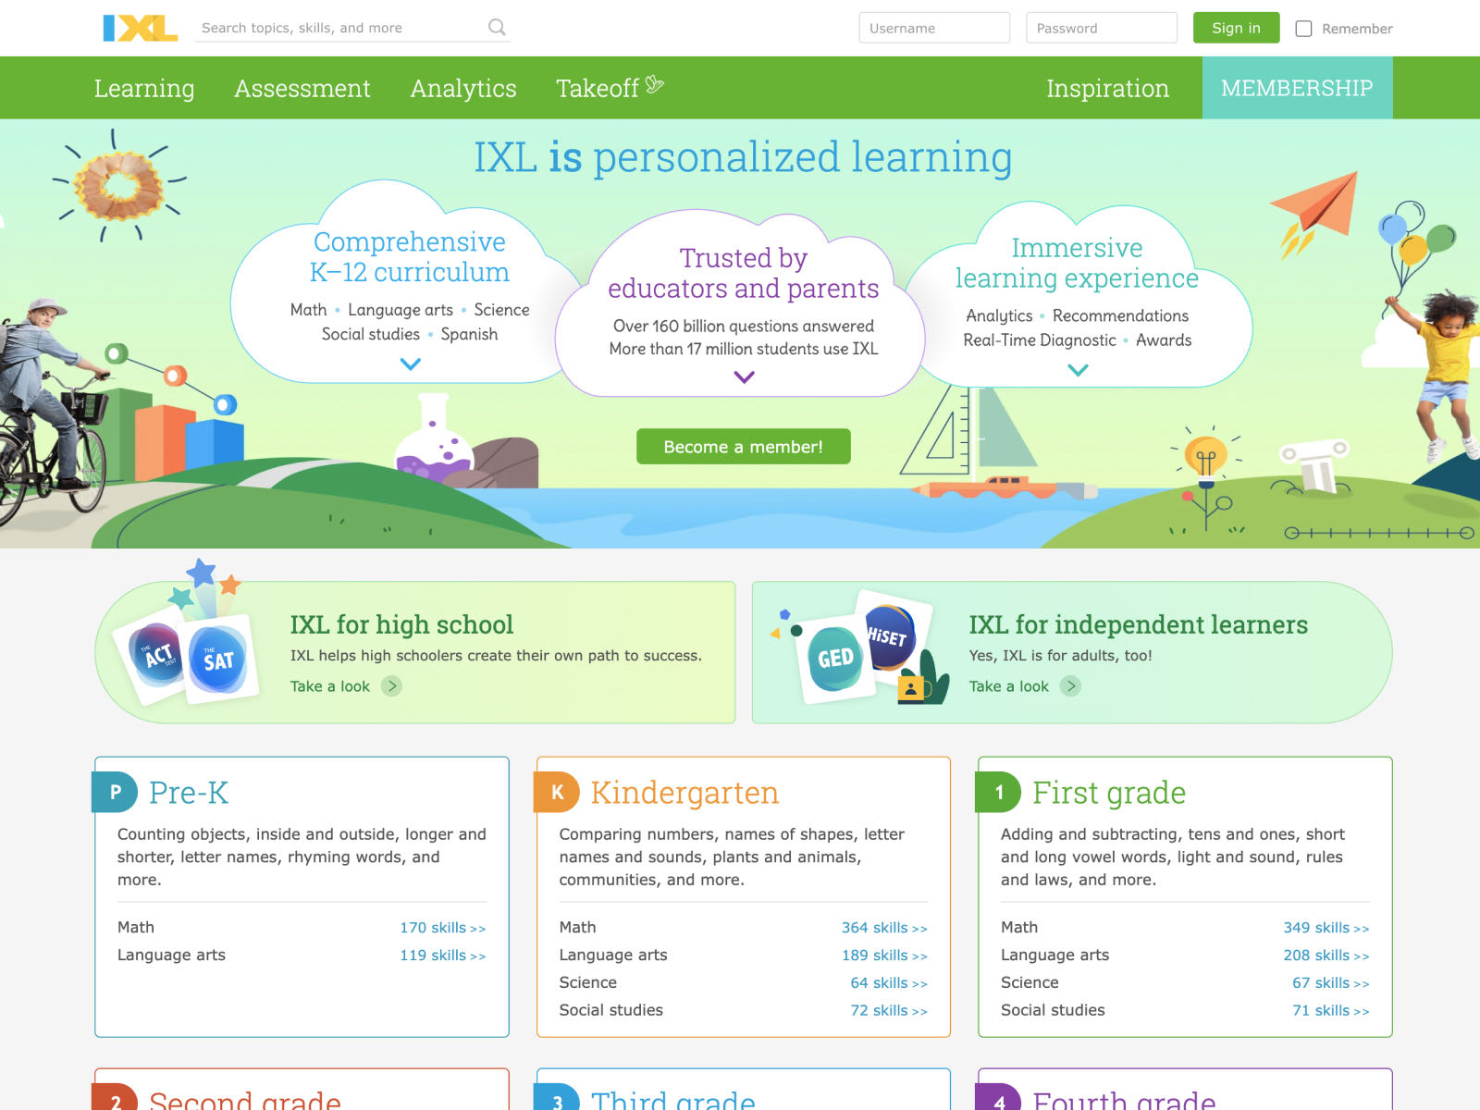The image size is (1480, 1110).
Task: Click the IXL logo
Action: [140, 28]
